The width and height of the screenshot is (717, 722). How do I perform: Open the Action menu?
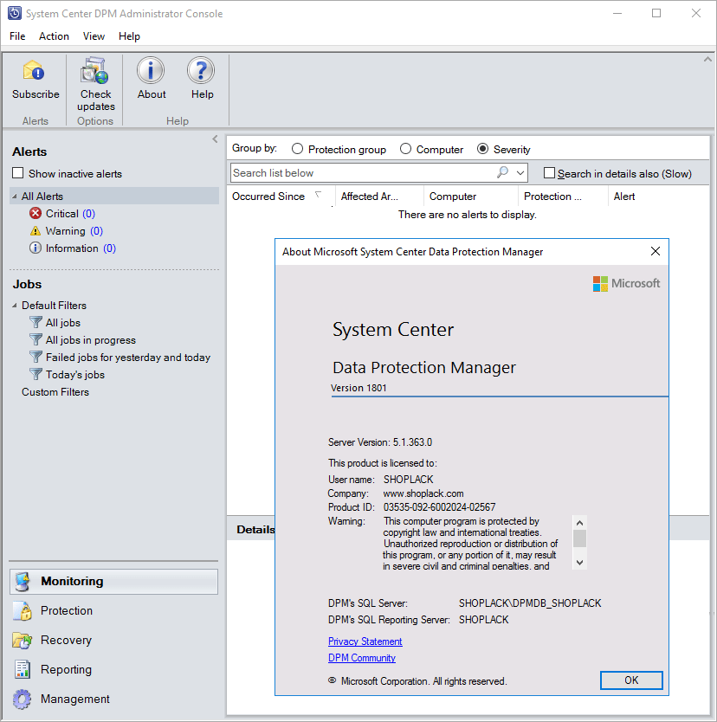click(x=54, y=35)
